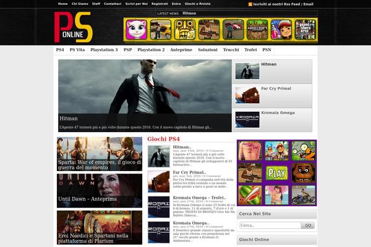
Task: Open the Minecraft game icon in banner
Action: (x=257, y=30)
